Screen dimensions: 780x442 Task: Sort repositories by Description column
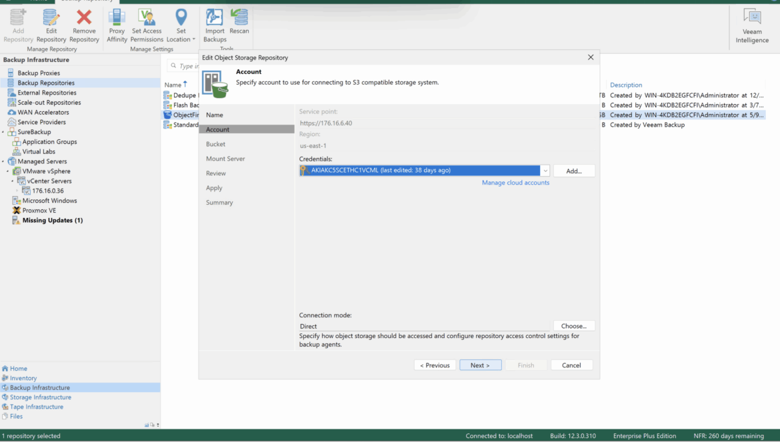(x=626, y=85)
